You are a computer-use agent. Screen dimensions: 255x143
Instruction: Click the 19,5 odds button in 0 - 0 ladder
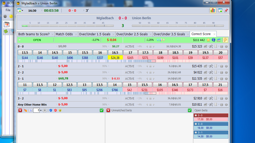pyautogui.click(x=206, y=53)
